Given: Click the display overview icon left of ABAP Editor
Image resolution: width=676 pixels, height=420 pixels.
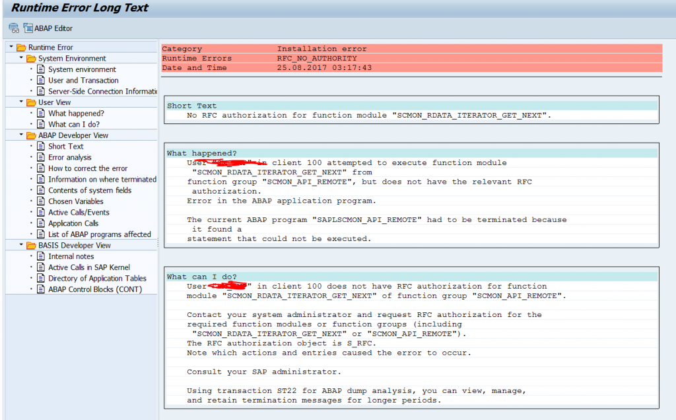Looking at the screenshot, I should tap(13, 28).
